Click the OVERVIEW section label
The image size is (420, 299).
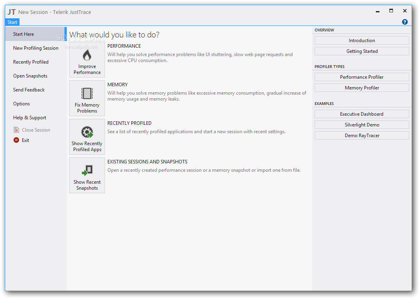click(324, 30)
